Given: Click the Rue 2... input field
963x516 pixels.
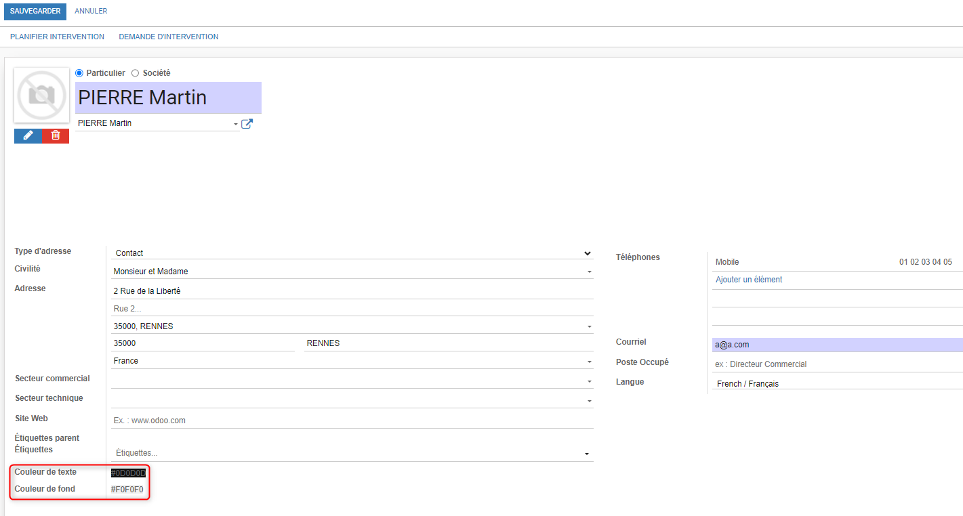Looking at the screenshot, I should click(352, 309).
